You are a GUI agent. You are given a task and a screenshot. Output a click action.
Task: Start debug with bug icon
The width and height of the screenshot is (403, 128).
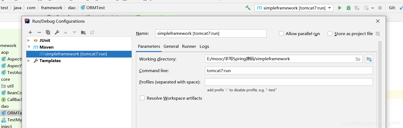[x=349, y=8]
